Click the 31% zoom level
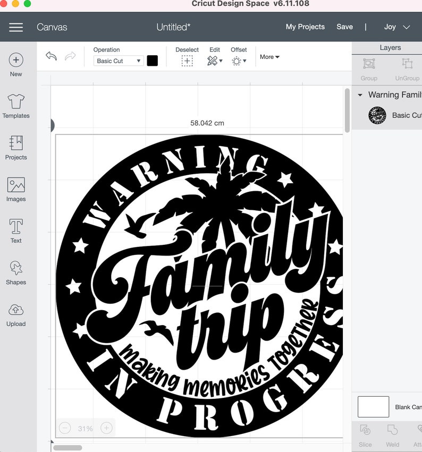This screenshot has width=422, height=452. click(86, 429)
